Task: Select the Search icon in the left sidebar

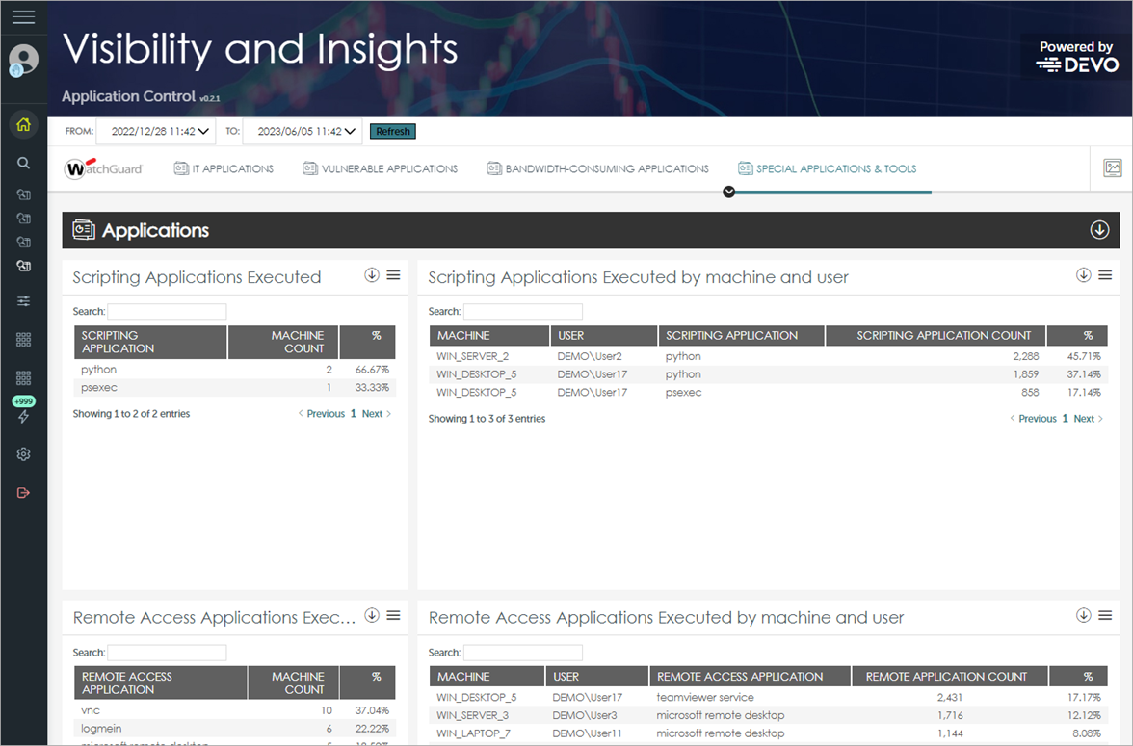Action: [x=24, y=163]
